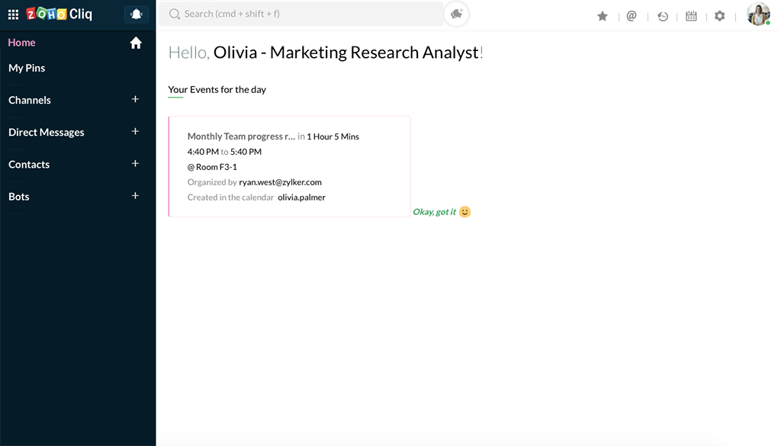The width and height of the screenshot is (778, 446).
Task: Open the new chat bubble icon
Action: (x=456, y=14)
